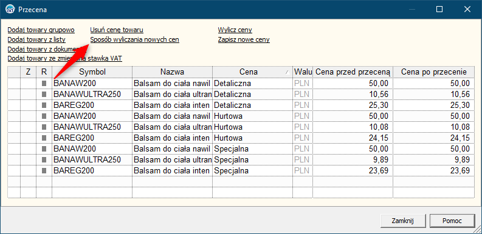Click the gray square in the Detaliczna BAREG200 row
Screen dimensions: 482x234
click(44, 105)
